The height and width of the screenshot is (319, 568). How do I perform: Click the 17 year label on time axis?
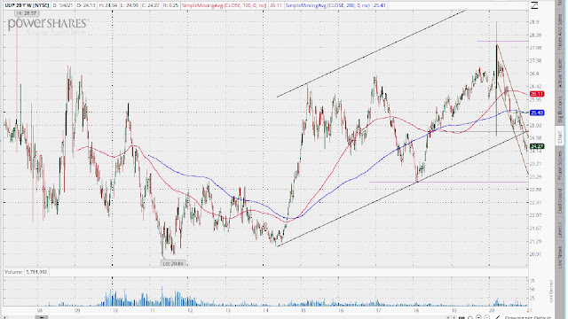point(379,310)
